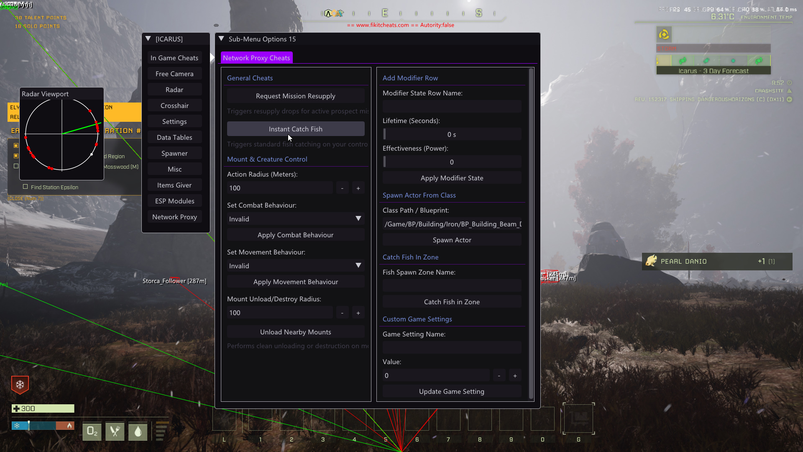Screen dimensions: 803x452
Task: Open ESP Modules menu item
Action: pyautogui.click(x=174, y=201)
